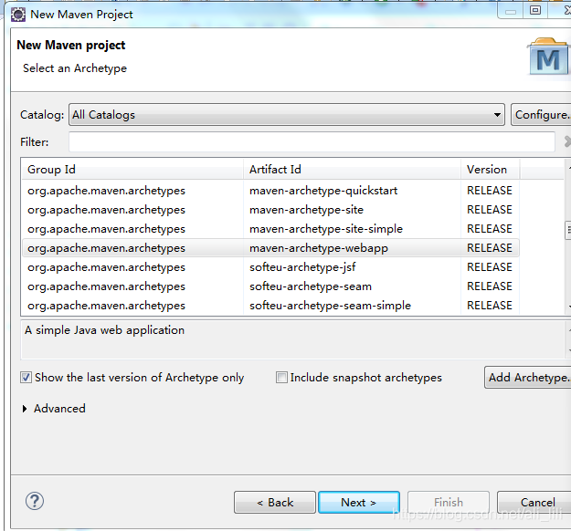The image size is (571, 531).
Task: Select the maven-archetype-quickstart row
Action: tap(270, 191)
